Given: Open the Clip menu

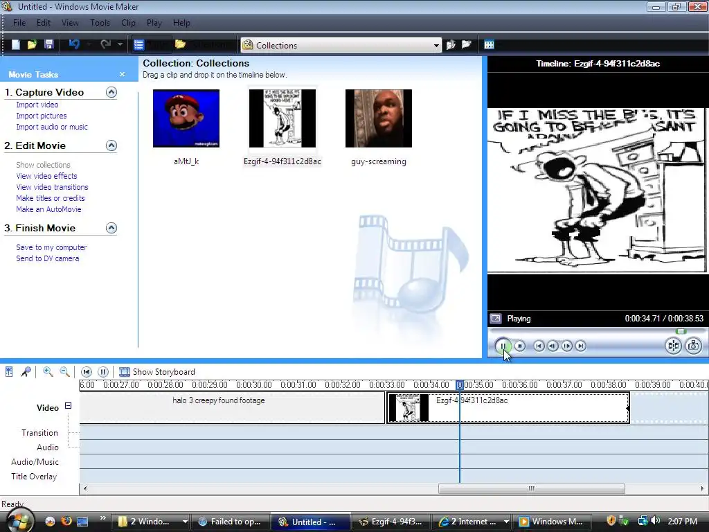Looking at the screenshot, I should (x=128, y=23).
